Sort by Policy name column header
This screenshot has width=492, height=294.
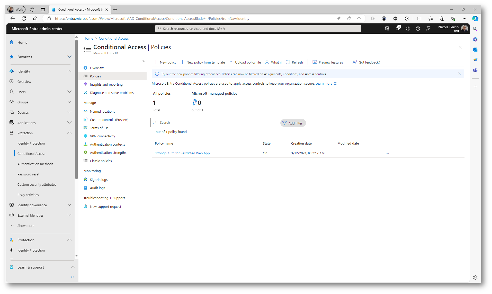pos(164,144)
